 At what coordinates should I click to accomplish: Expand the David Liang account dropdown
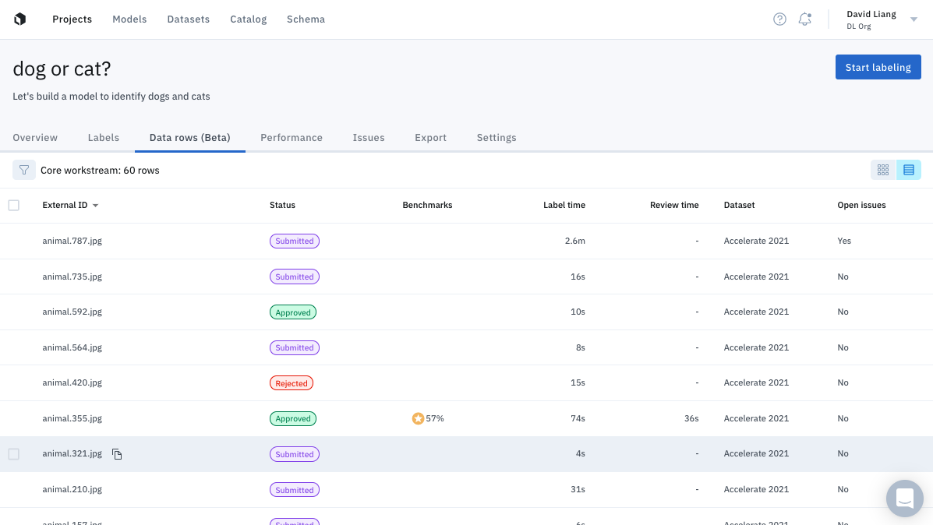pyautogui.click(x=914, y=19)
